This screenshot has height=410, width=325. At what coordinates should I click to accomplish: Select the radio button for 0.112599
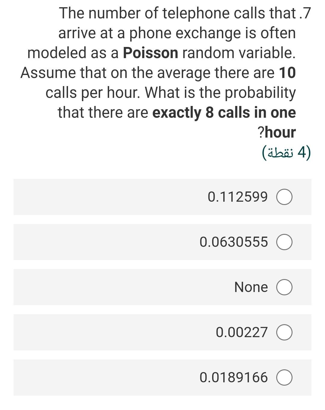click(284, 197)
